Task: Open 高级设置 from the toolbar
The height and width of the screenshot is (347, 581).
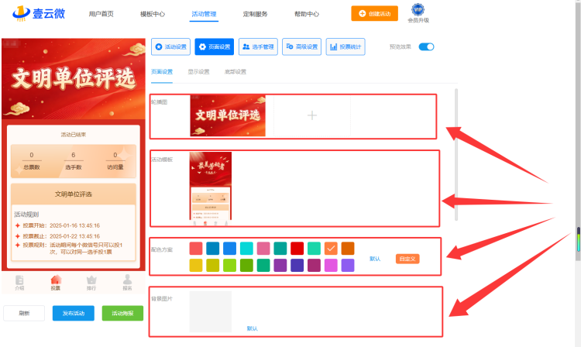Action: pos(301,46)
